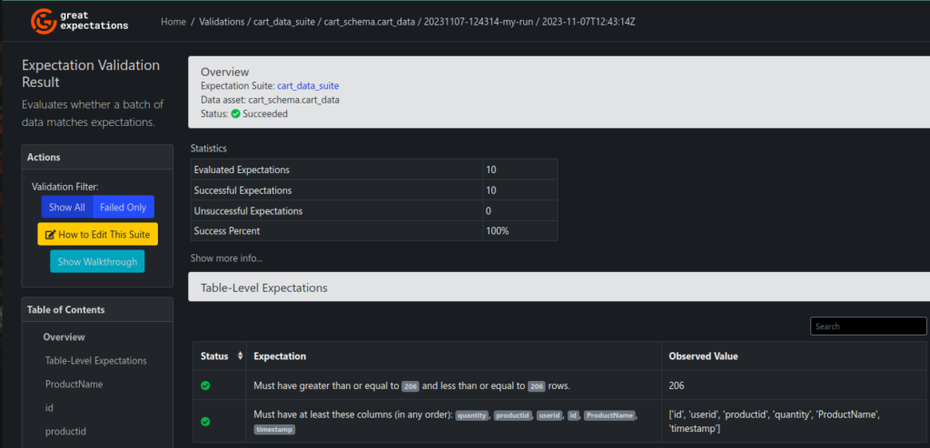
Task: Click green check icon in columns expectation row
Action: (205, 422)
